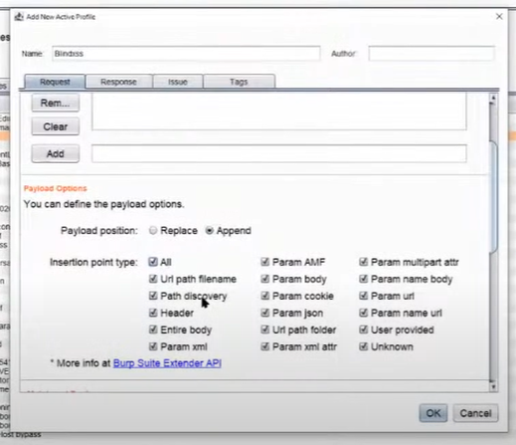This screenshot has height=445, width=516.
Task: Select the Replace payload position radio
Action: (153, 230)
